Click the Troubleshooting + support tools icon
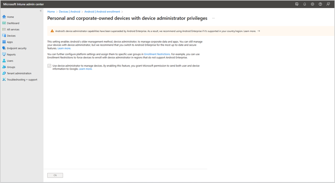The image size is (335, 183). (x=4, y=79)
